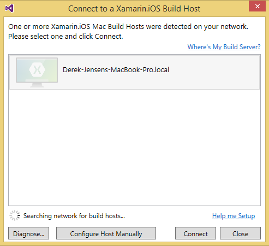Click the Diagnose... button
This screenshot has height=246, width=269.
[28, 233]
